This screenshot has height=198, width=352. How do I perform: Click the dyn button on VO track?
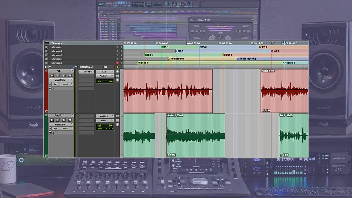[x=55, y=84]
